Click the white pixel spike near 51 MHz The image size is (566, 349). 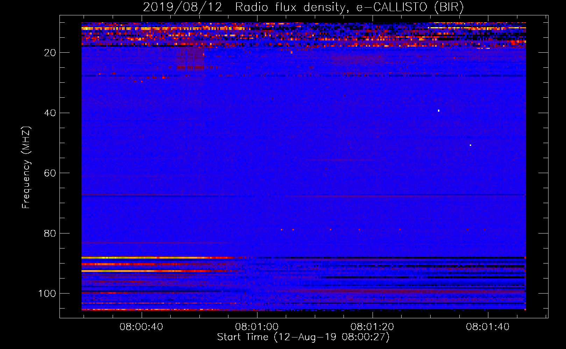point(471,145)
